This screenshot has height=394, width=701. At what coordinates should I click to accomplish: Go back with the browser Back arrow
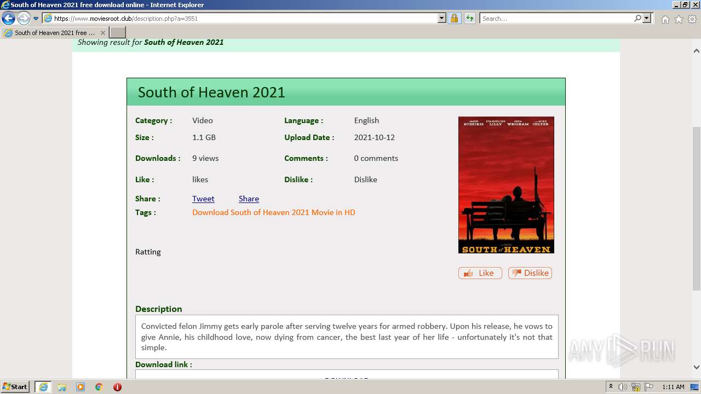[x=8, y=18]
